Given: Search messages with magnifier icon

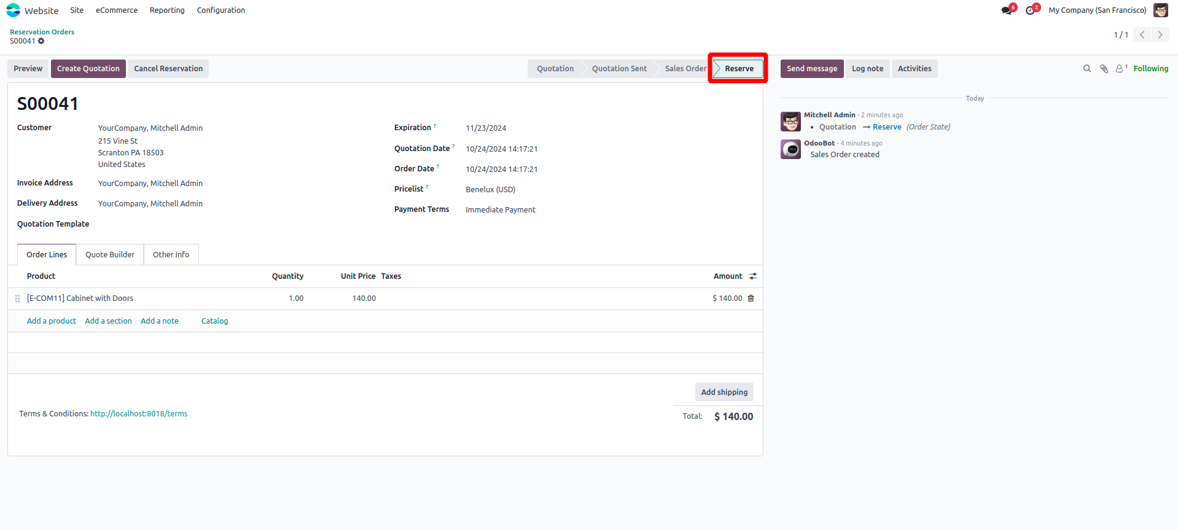Looking at the screenshot, I should 1087,69.
